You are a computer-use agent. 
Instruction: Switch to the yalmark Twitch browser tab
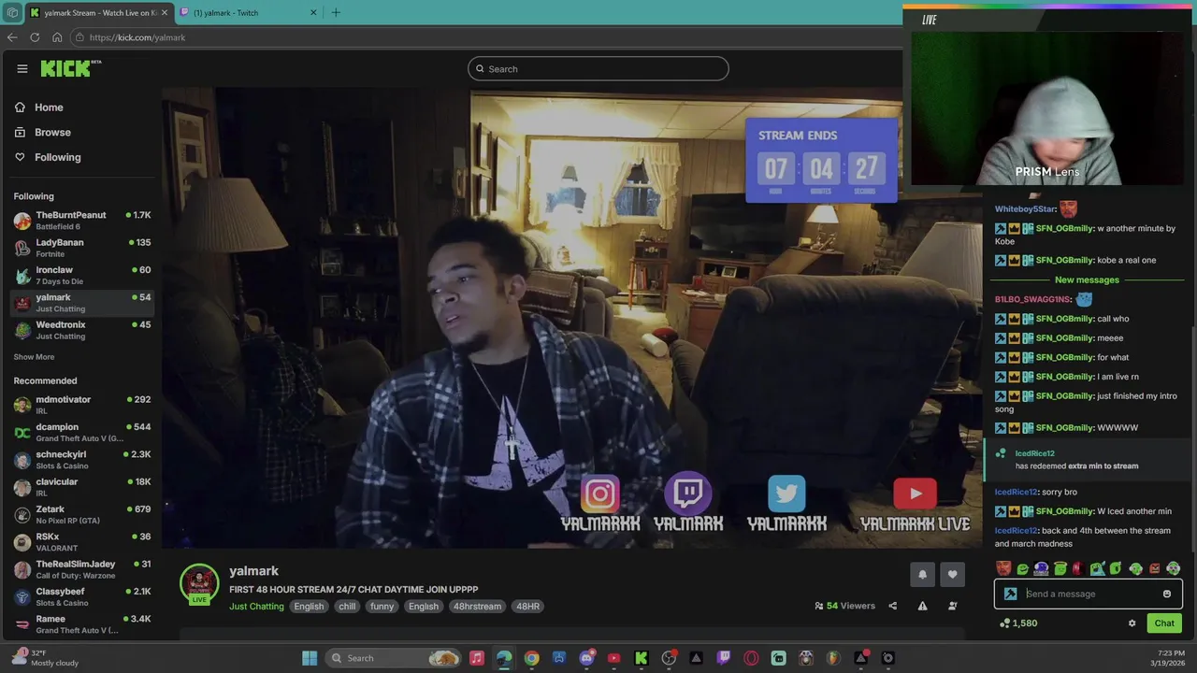(x=246, y=13)
